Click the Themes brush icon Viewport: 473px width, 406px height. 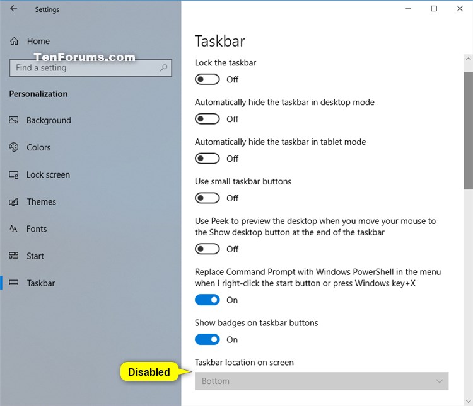(x=14, y=202)
